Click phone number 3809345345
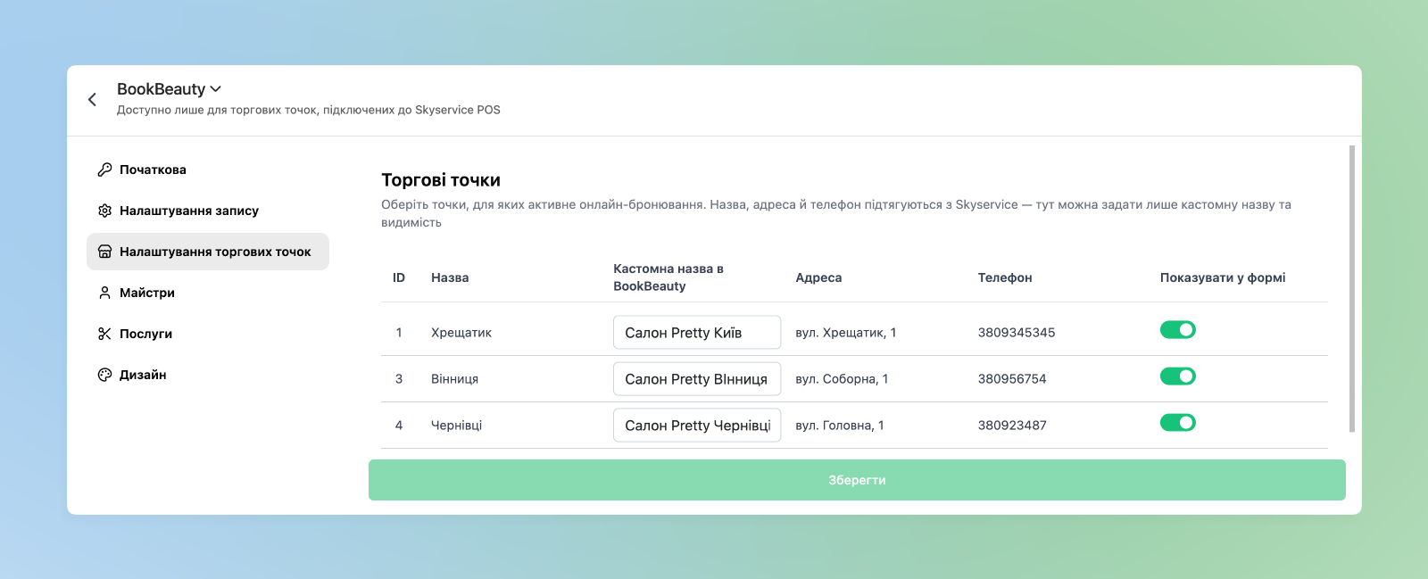 point(1017,333)
